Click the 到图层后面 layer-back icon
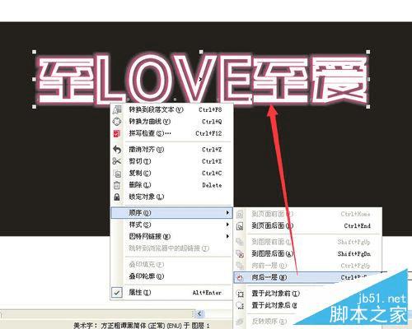The width and height of the screenshot is (412, 329). point(240,254)
